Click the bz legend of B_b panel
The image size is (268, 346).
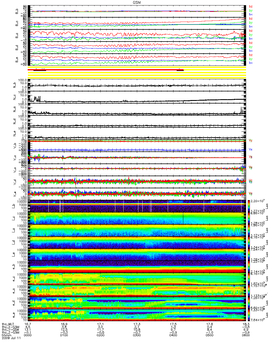pos(251,6)
